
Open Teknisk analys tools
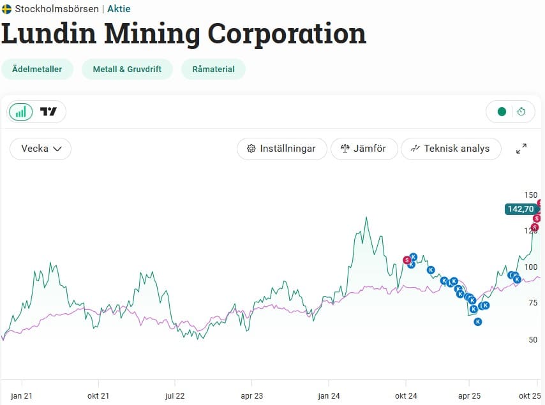point(451,149)
